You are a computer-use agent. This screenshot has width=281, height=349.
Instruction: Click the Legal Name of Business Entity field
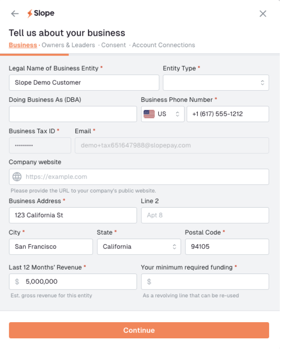click(84, 83)
